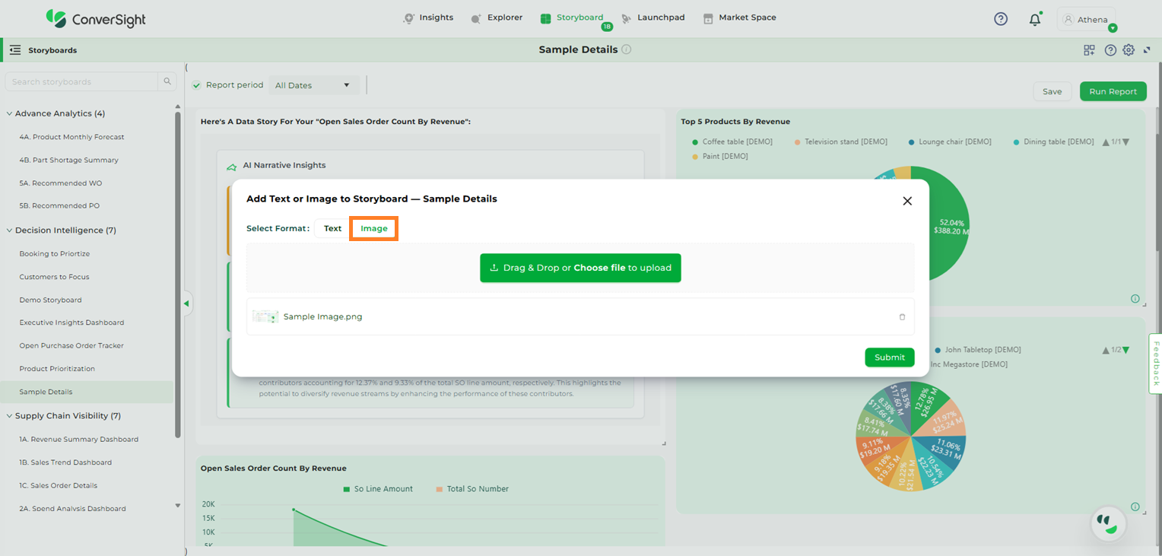Open the All Dates dropdown
1162x556 pixels.
click(x=313, y=85)
